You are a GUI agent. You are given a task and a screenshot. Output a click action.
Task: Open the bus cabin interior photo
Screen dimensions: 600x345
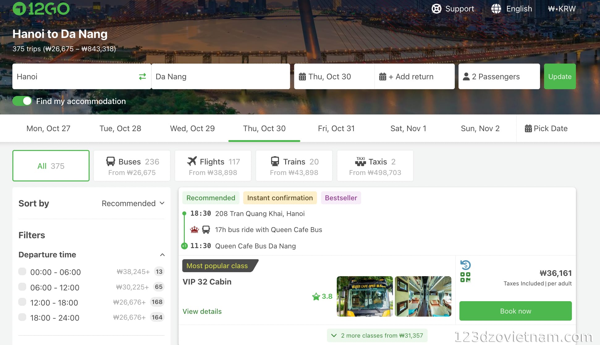tap(423, 296)
